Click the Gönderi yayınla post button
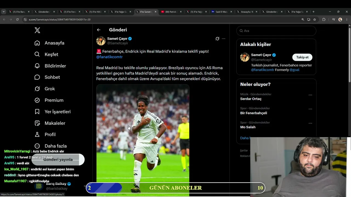The width and height of the screenshot is (351, 197). point(58,160)
